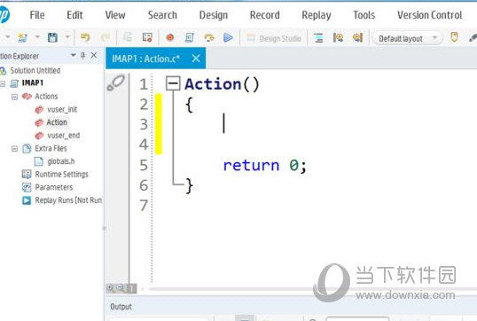Click the zoom-out magnifier under editor
Screen dimensions: 477x321
pyautogui.click(x=121, y=287)
